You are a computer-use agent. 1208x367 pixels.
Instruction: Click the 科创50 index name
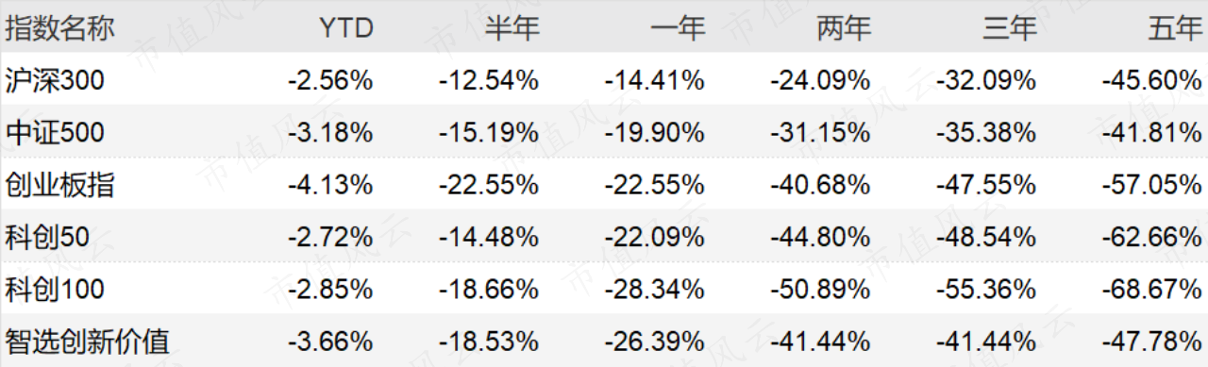click(x=47, y=237)
